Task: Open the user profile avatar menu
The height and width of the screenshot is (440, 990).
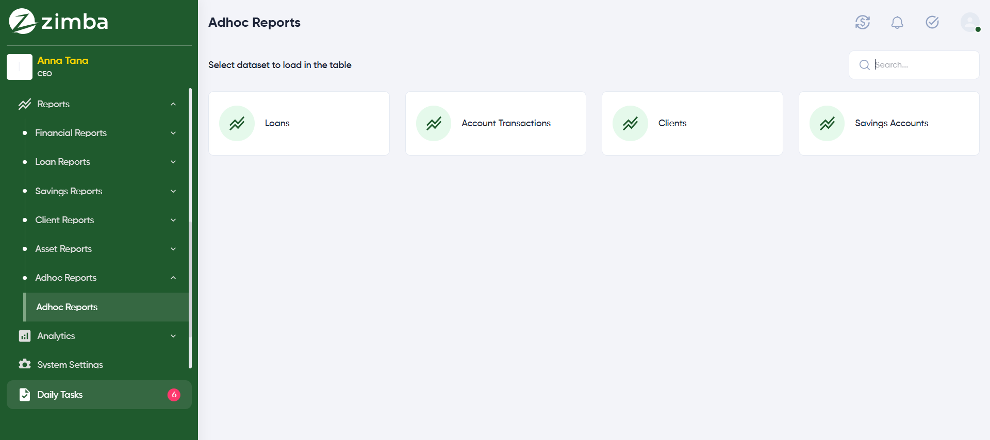Action: (x=970, y=22)
